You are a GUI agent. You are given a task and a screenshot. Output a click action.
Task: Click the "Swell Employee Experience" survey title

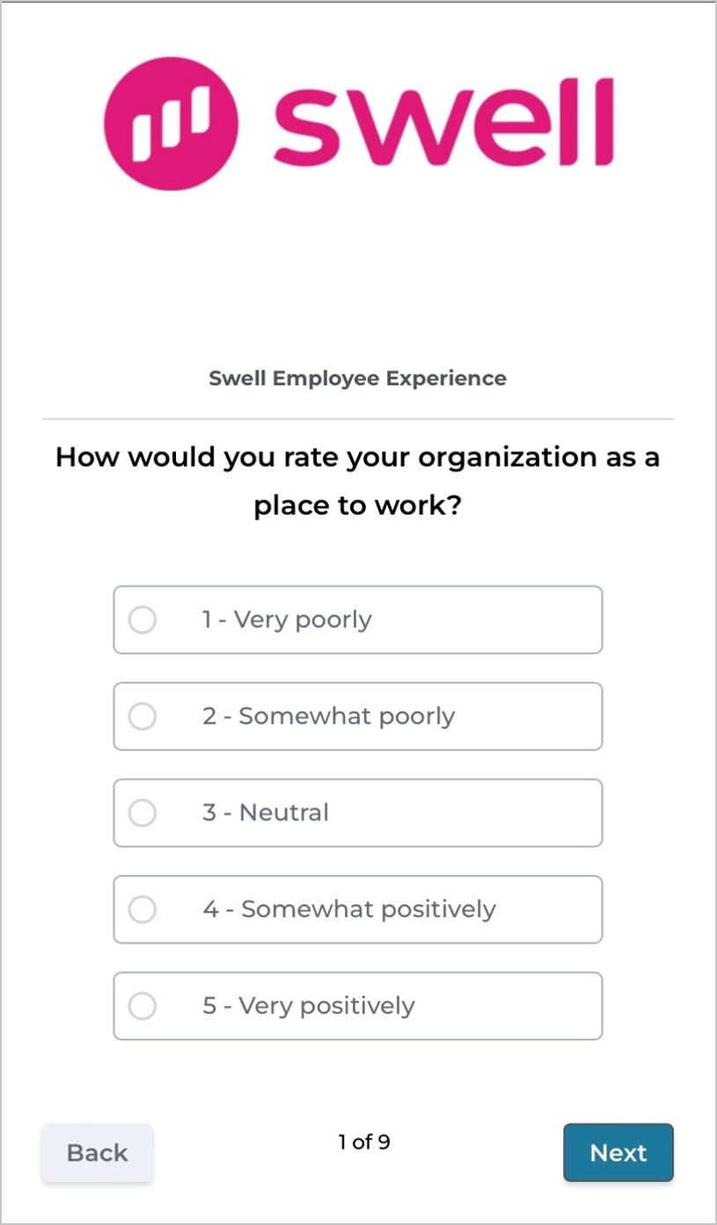[357, 378]
